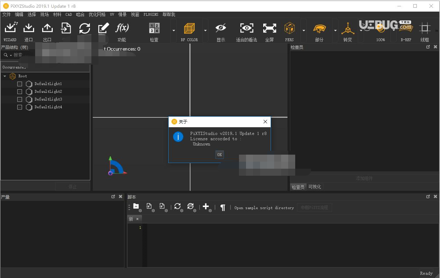Open the 编辑 menu
Screen dimensions: 440x278
point(19,15)
